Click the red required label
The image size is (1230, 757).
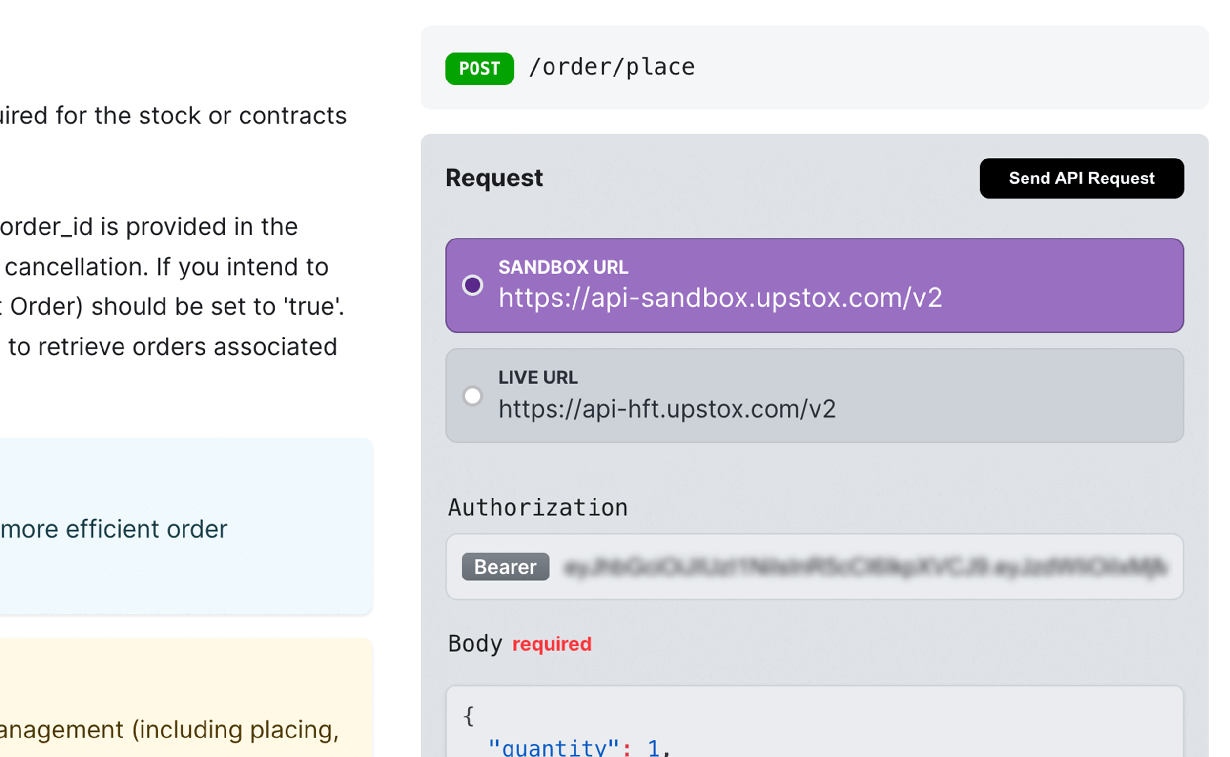pyautogui.click(x=551, y=644)
